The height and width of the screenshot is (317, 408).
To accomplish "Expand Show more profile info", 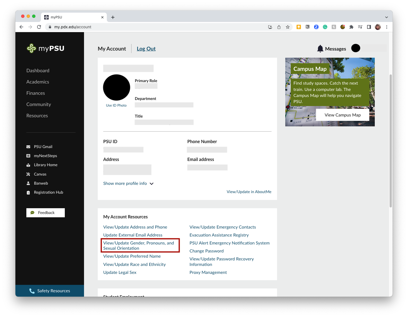I will [x=128, y=183].
